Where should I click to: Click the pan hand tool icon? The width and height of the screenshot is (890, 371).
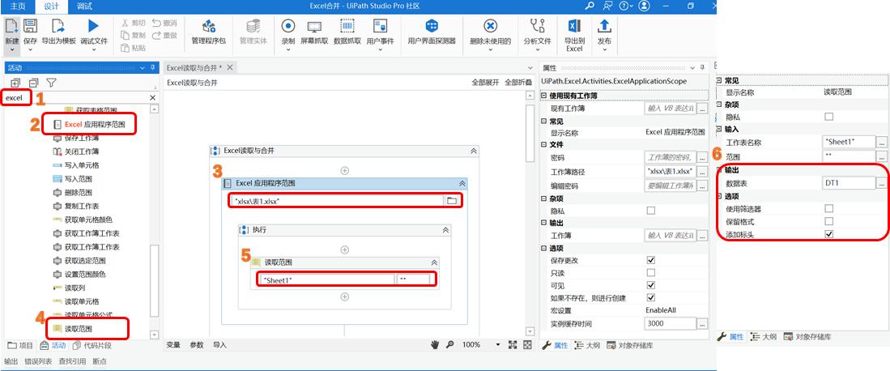(x=436, y=344)
